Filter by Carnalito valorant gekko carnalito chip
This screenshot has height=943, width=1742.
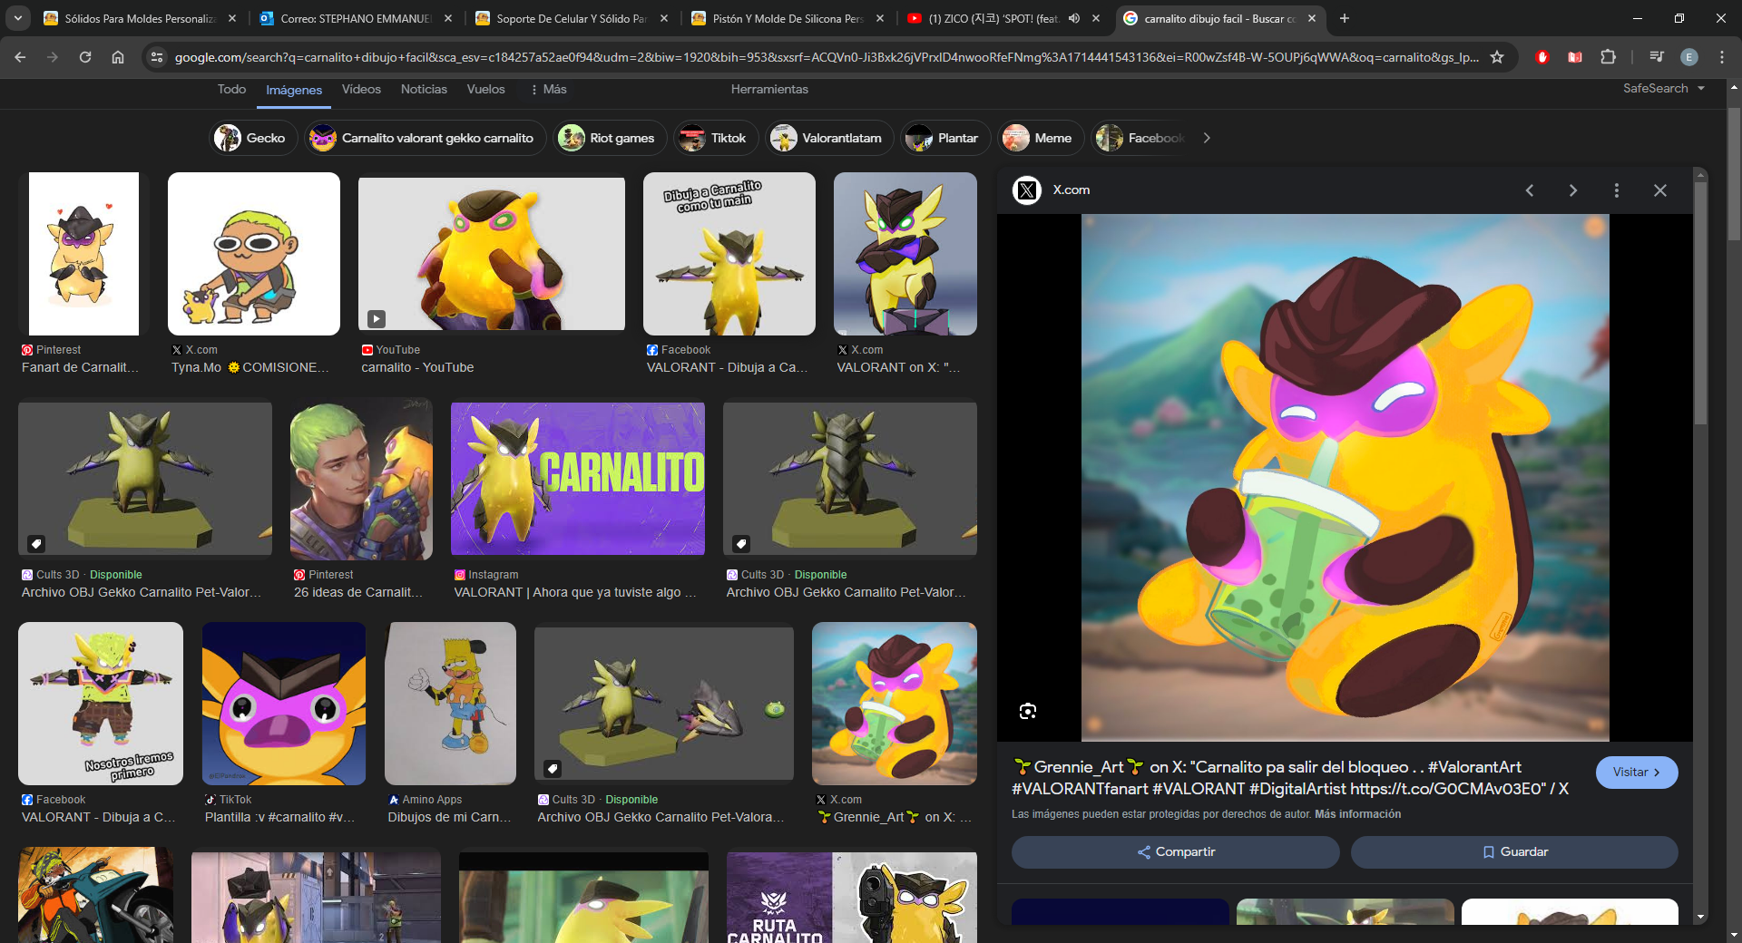[425, 138]
